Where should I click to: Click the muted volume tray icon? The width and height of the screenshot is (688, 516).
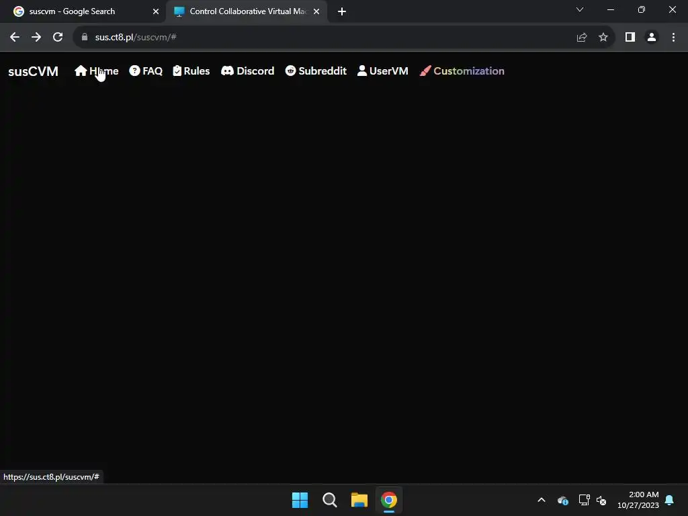click(601, 500)
